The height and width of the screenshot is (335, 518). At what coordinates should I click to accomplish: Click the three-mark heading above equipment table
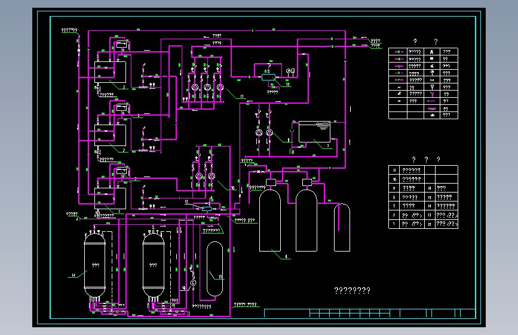click(x=426, y=160)
